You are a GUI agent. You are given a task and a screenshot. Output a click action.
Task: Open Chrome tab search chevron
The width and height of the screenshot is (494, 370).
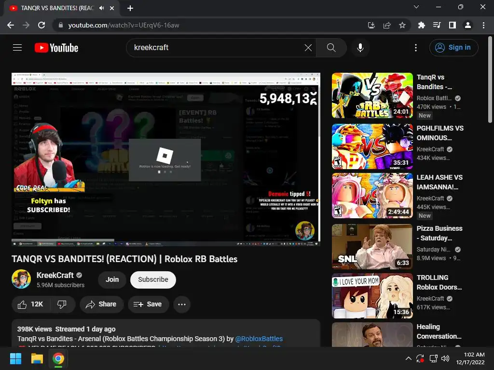click(x=416, y=7)
